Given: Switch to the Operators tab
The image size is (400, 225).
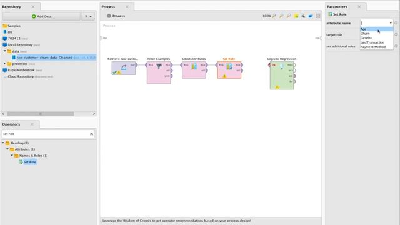Looking at the screenshot, I should [x=11, y=124].
